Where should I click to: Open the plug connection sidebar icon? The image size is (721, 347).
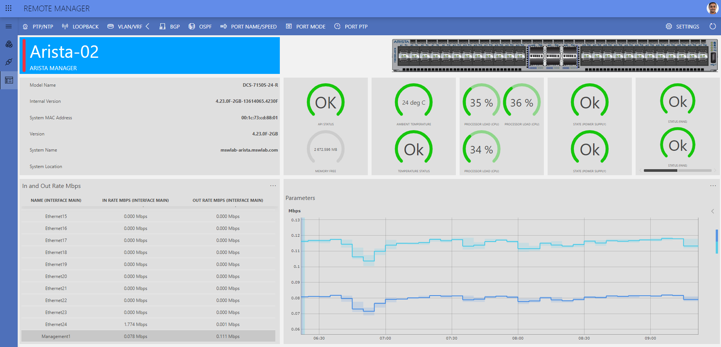(x=9, y=62)
